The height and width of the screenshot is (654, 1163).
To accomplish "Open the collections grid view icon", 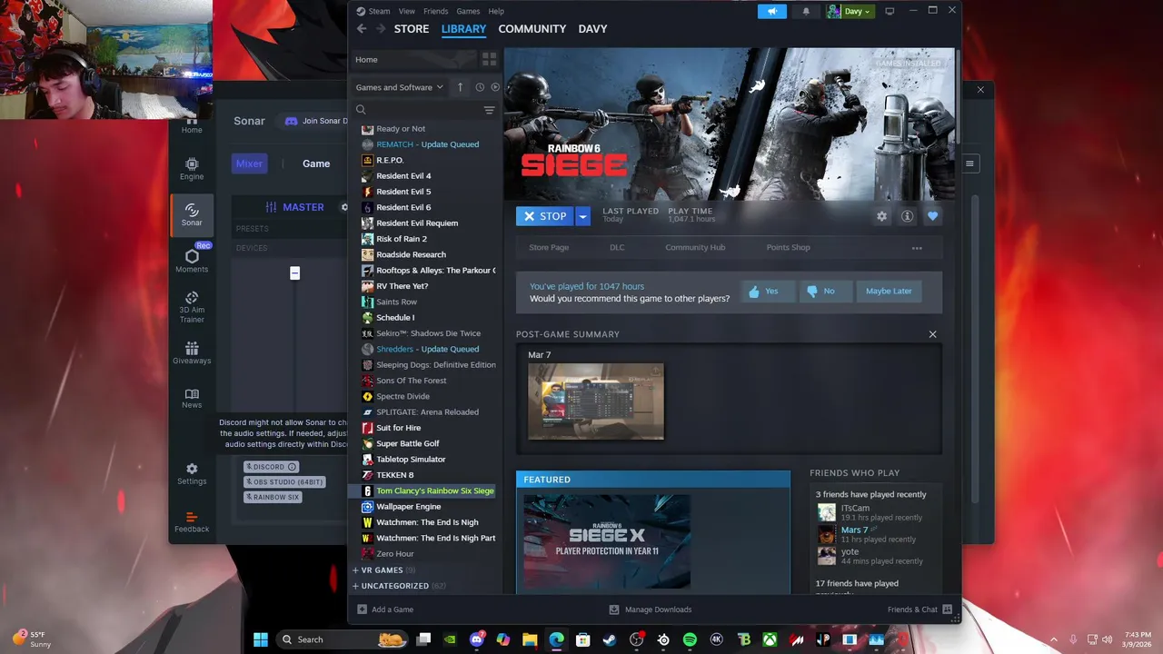I will point(489,59).
